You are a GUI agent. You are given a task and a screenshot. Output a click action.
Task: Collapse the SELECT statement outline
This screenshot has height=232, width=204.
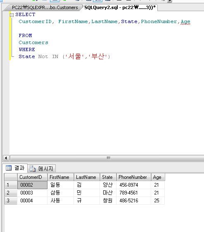[x=12, y=15]
